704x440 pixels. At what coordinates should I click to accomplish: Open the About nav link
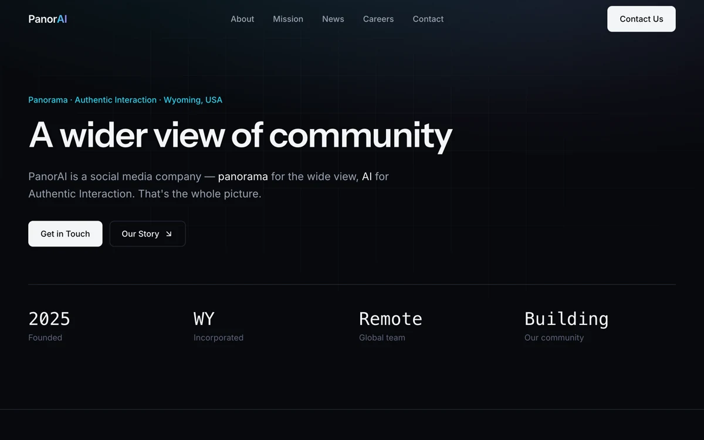(x=242, y=19)
